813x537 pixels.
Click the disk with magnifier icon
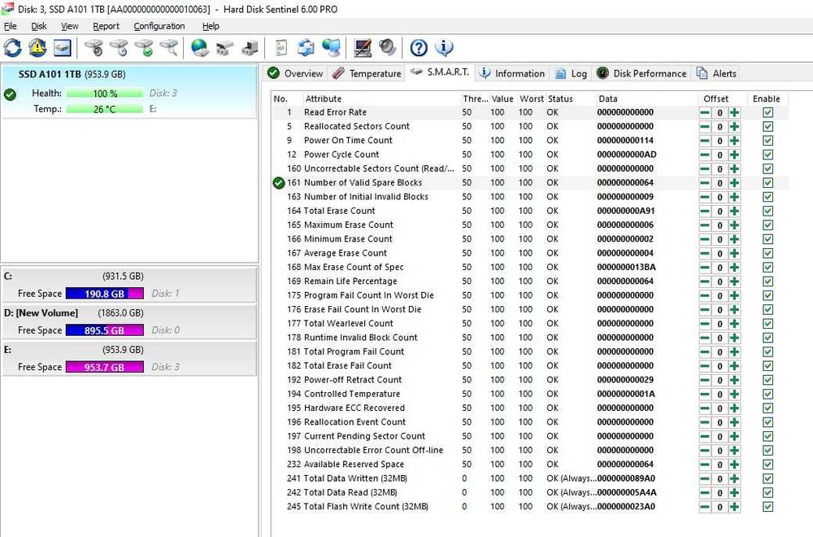[169, 48]
